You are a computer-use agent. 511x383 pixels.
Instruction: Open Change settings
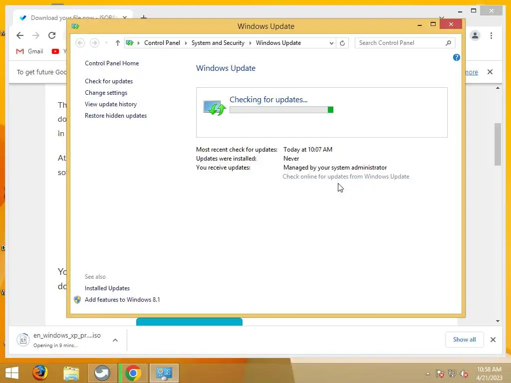[x=106, y=92]
